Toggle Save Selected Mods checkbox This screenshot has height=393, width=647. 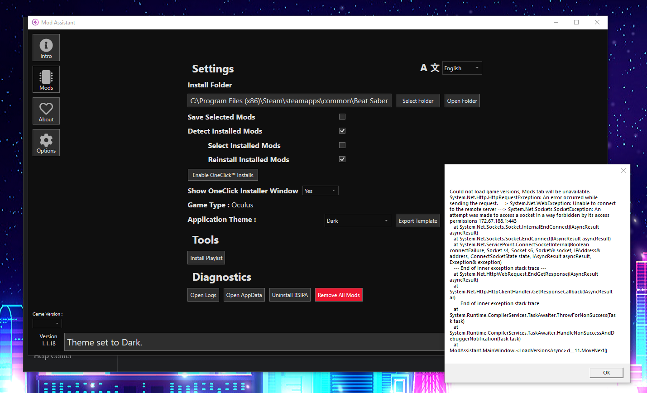[x=342, y=117]
